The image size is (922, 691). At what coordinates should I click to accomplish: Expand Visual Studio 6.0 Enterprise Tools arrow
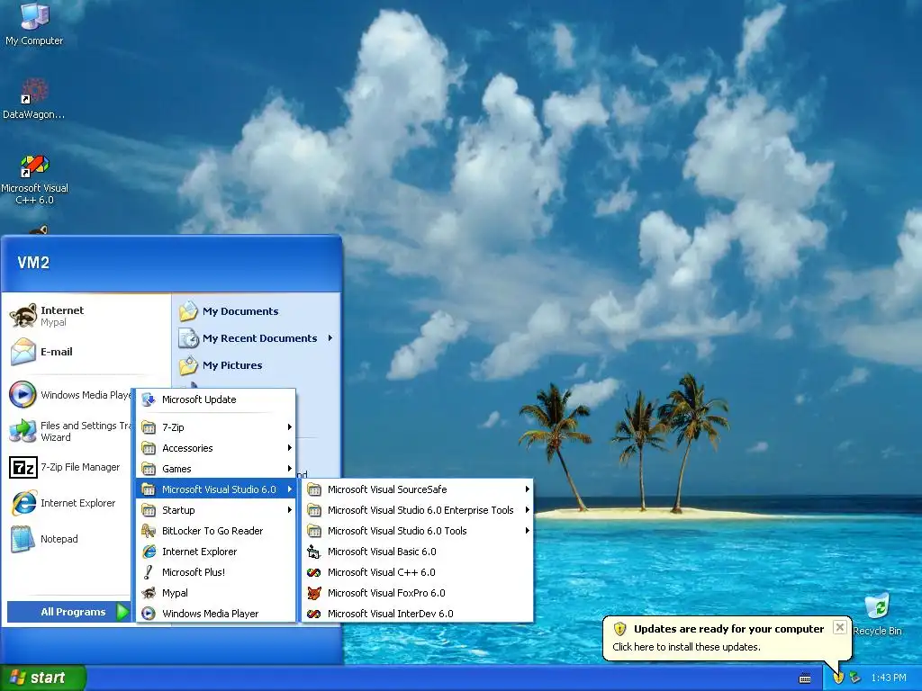click(x=527, y=510)
